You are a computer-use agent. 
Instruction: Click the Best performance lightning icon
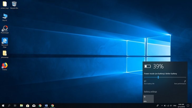(x=185, y=81)
